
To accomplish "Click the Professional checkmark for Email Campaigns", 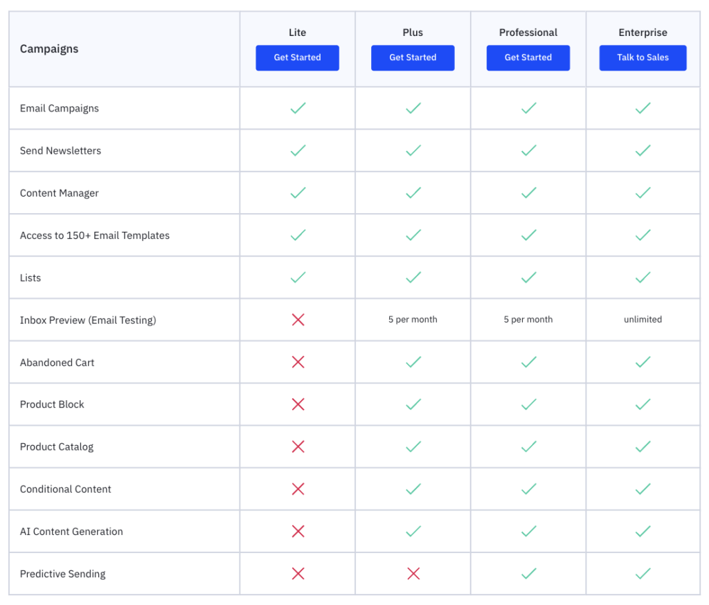I will pos(528,108).
